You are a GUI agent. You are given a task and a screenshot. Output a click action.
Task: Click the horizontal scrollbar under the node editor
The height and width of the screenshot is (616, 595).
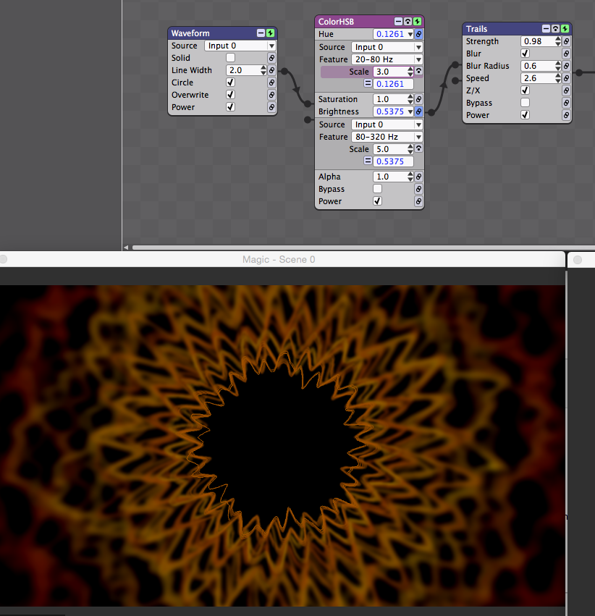click(x=363, y=248)
